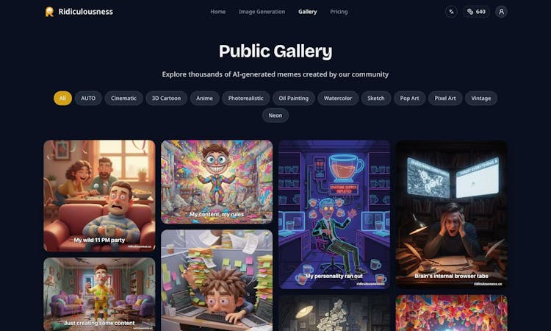This screenshot has height=331, width=551.
Task: Open the 640 credits coin badge
Action: [476, 12]
